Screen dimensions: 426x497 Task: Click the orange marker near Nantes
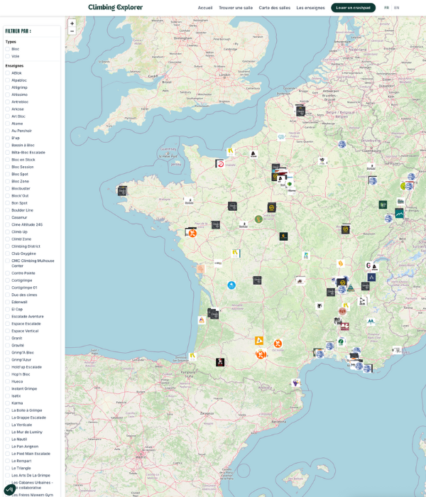point(192,233)
